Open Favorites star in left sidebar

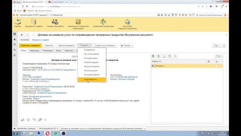[15, 39]
